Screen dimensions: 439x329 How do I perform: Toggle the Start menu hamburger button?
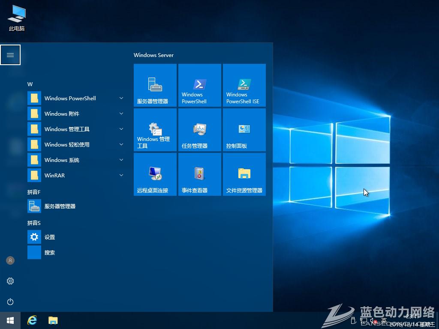pos(10,55)
